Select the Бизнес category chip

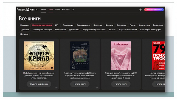tap(112, 30)
